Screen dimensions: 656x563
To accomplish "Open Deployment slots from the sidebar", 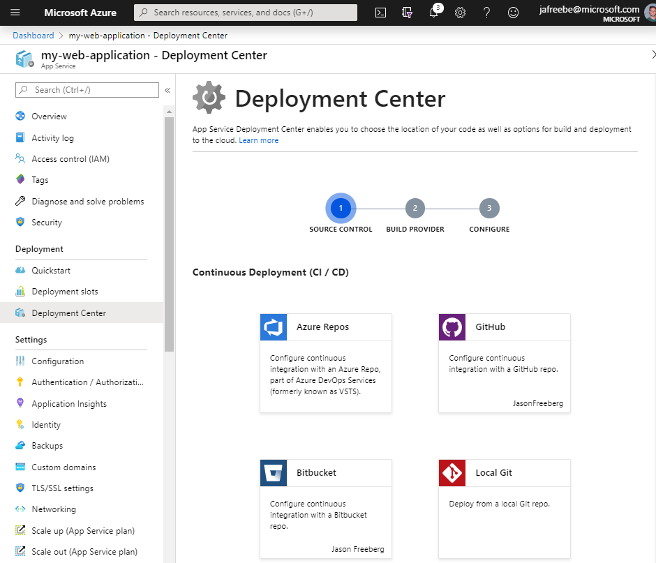I will point(66,291).
